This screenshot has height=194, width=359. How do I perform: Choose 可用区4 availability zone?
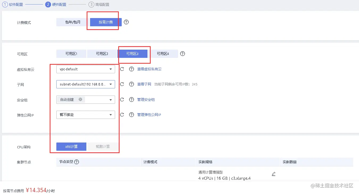[163, 54]
